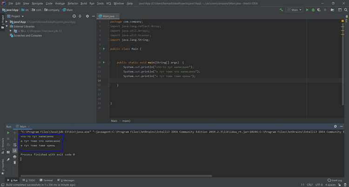Screen dimensions: 349x187
Task: Click the pin tab icon in Run panel
Action: (8, 160)
